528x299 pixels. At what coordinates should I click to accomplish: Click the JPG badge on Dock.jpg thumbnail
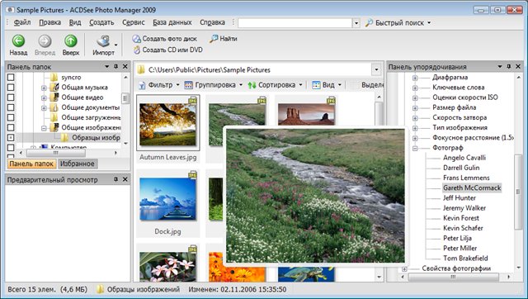pos(192,174)
